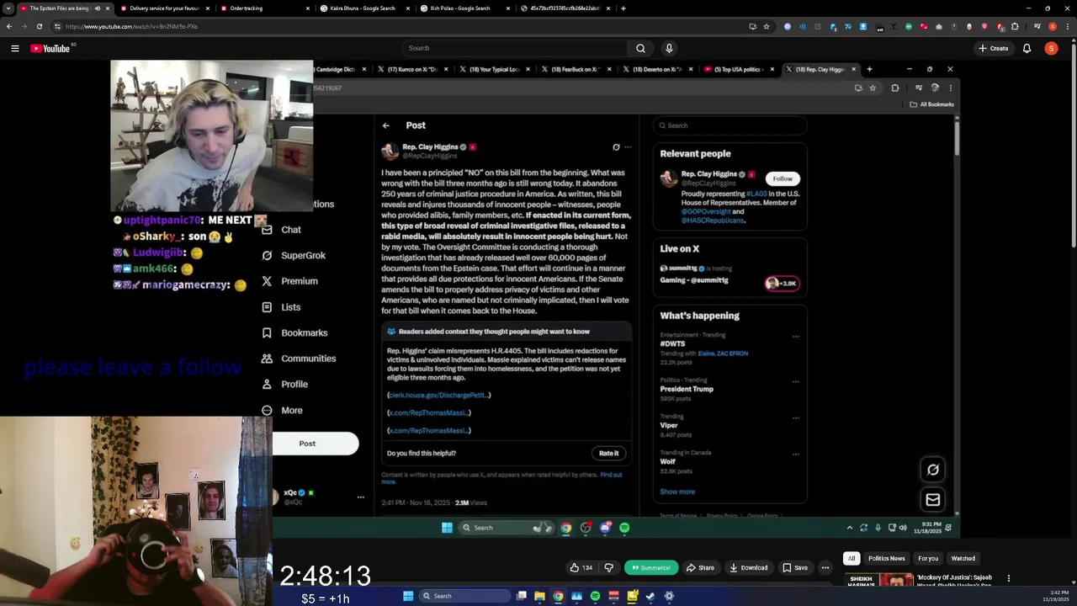Click the green Summarize button
The width and height of the screenshot is (1077, 606).
click(x=651, y=567)
